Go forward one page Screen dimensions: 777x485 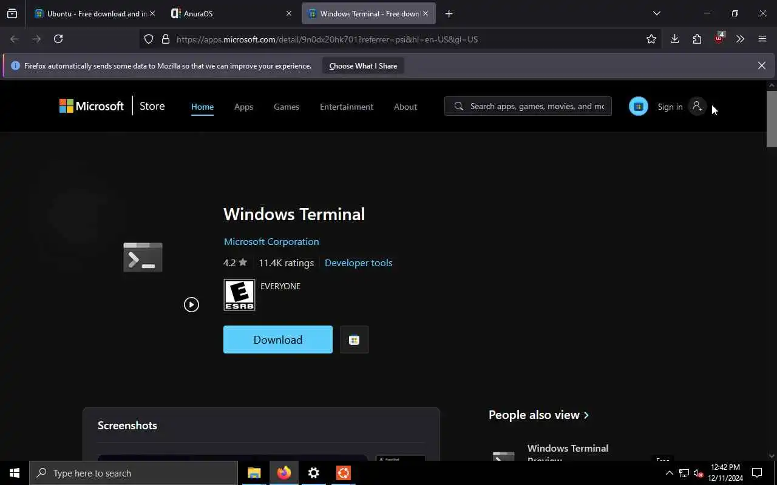tap(36, 39)
